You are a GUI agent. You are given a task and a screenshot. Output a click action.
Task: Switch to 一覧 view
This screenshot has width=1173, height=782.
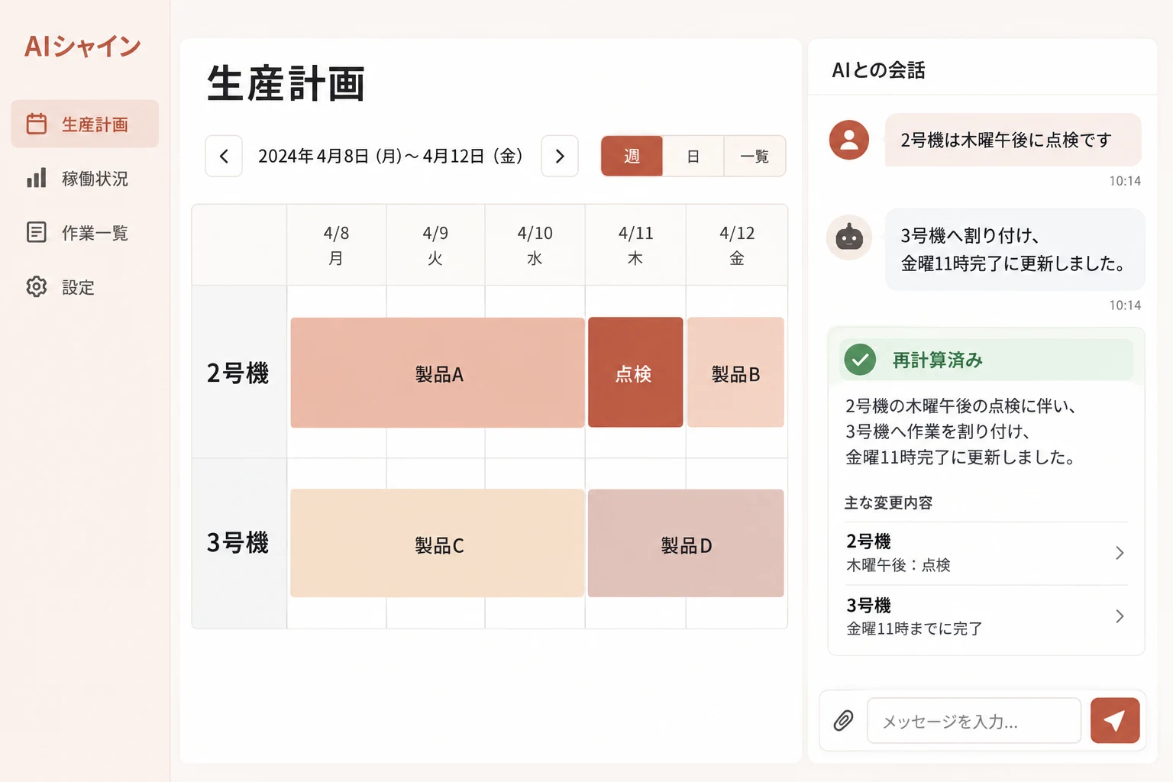click(755, 156)
